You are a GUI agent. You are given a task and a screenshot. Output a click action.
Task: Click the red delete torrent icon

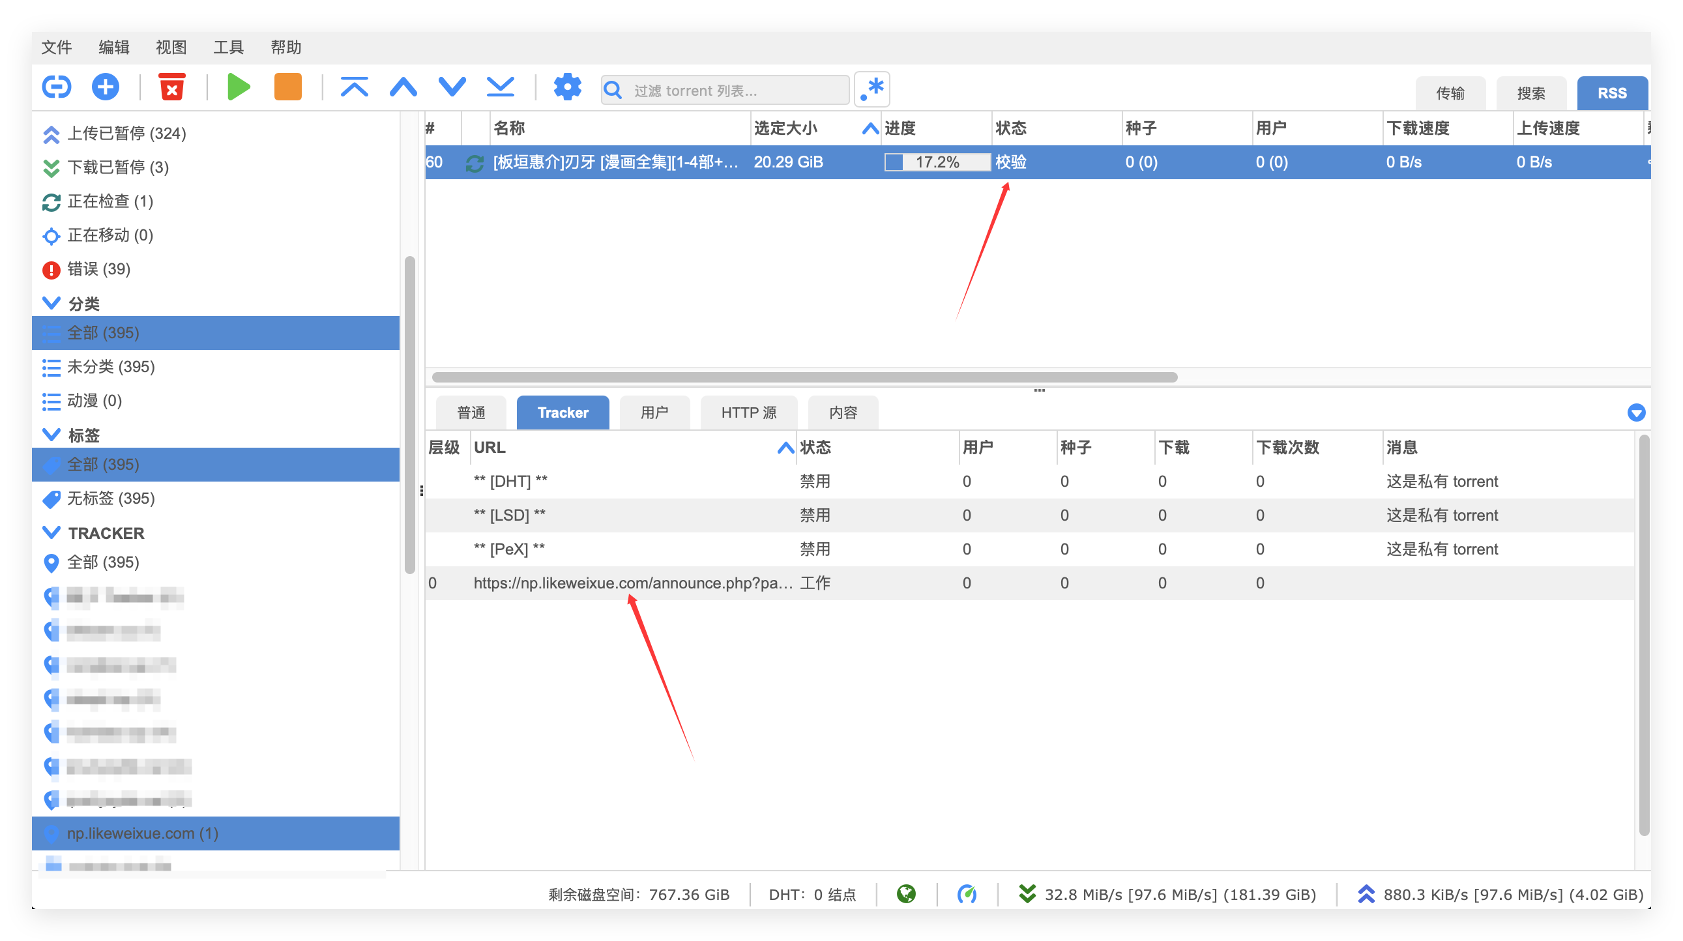pyautogui.click(x=172, y=87)
